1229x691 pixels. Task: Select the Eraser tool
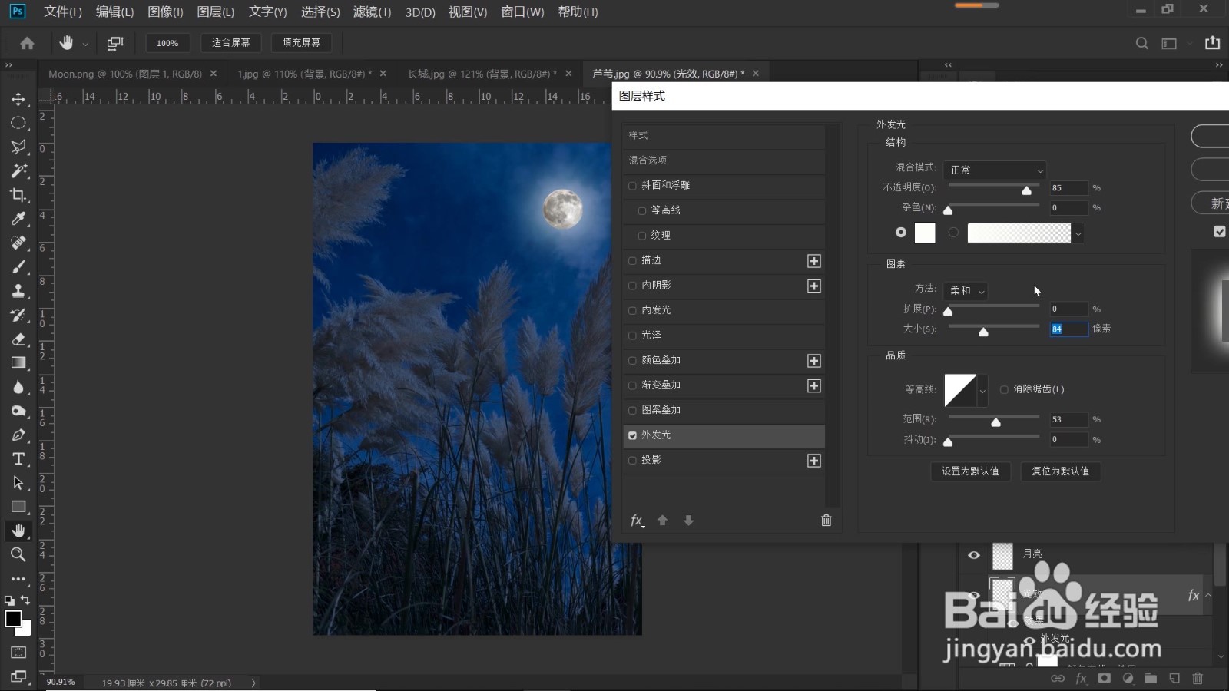point(18,339)
